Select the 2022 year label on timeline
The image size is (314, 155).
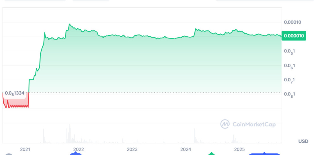click(78, 149)
